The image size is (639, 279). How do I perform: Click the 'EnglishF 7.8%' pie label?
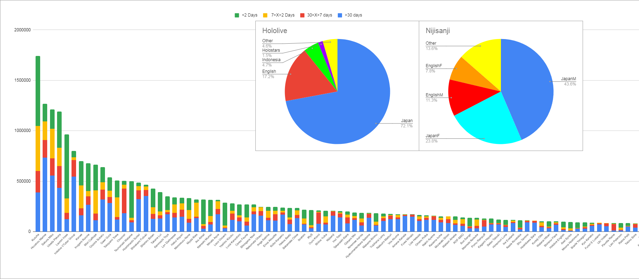pyautogui.click(x=434, y=68)
